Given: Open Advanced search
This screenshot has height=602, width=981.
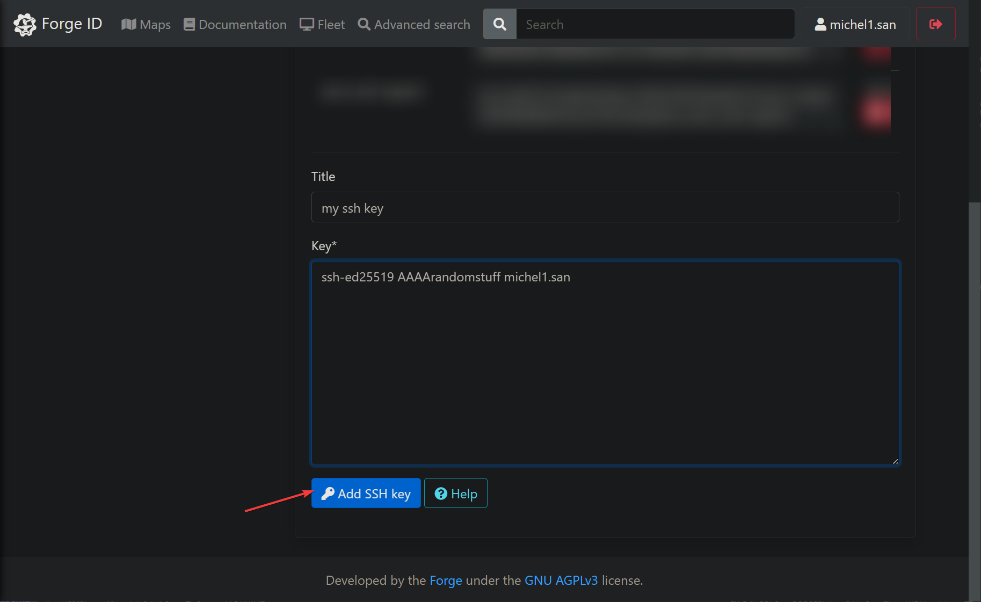Looking at the screenshot, I should (x=414, y=24).
